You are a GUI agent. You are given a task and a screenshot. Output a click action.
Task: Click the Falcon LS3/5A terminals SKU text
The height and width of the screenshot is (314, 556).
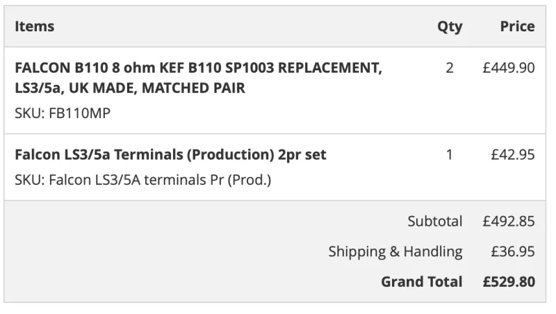click(142, 181)
